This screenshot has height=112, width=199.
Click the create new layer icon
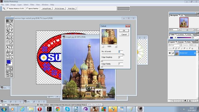coord(190,101)
